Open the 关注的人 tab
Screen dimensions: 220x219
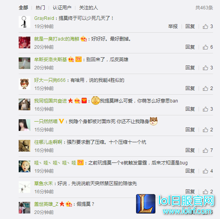89,7
